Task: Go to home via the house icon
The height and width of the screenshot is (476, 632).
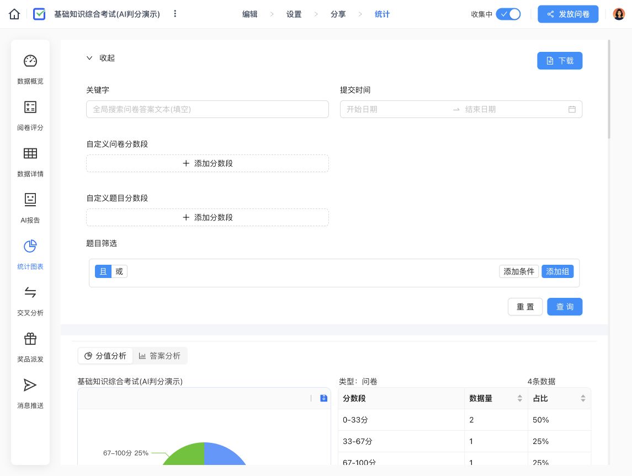Action: [x=14, y=14]
